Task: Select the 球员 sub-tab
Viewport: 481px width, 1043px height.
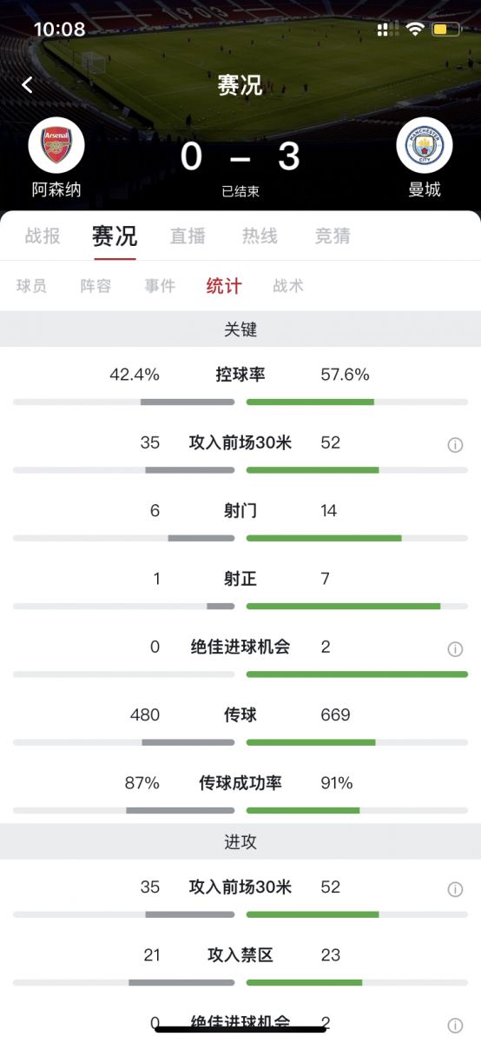Action: click(31, 286)
